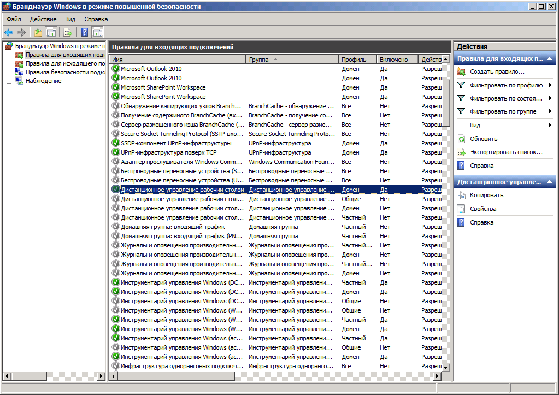
Task: Click the export list toolbar icon
Action: point(68,32)
